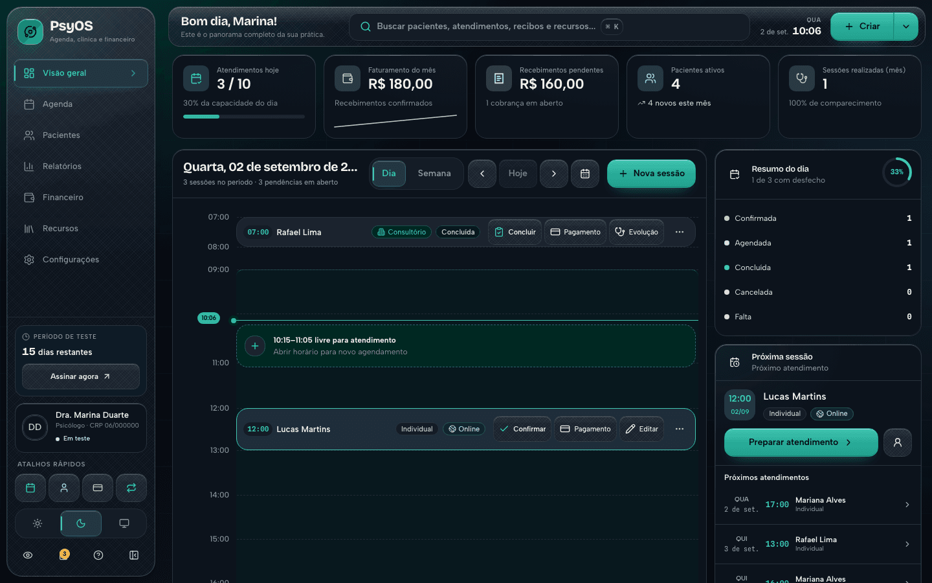Select the Dia view
The height and width of the screenshot is (583, 932).
[x=389, y=174]
